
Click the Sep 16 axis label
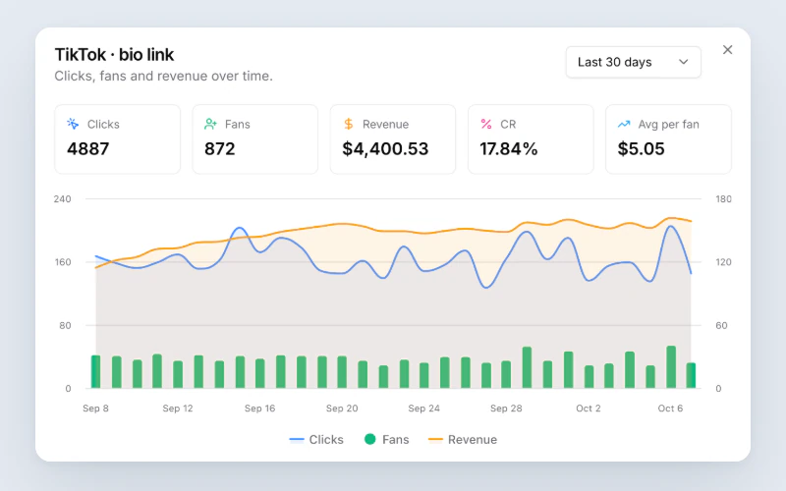[259, 409]
